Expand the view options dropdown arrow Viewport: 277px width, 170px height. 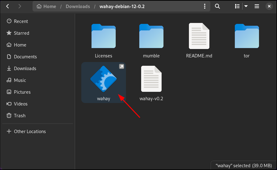pyautogui.click(x=246, y=6)
